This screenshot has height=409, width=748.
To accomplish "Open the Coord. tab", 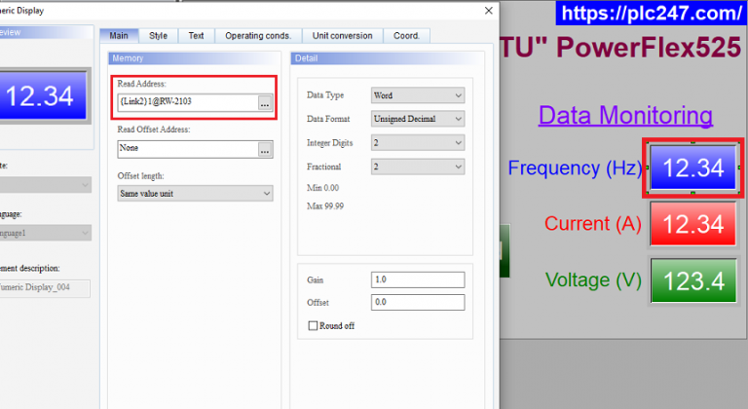I will [x=406, y=36].
